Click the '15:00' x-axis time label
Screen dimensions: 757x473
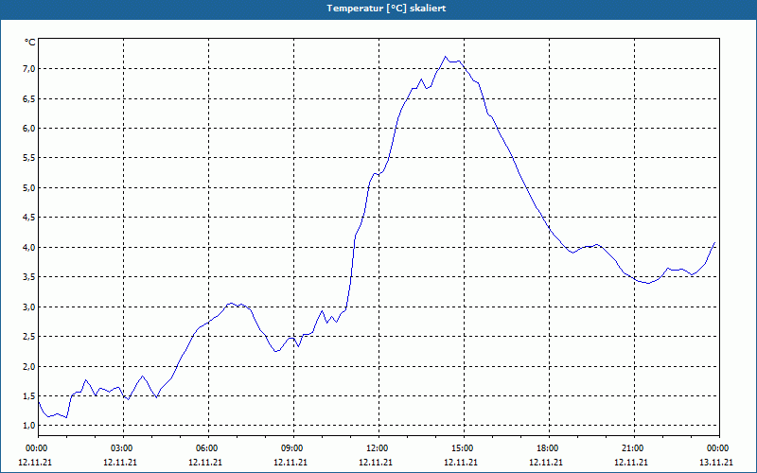463,448
